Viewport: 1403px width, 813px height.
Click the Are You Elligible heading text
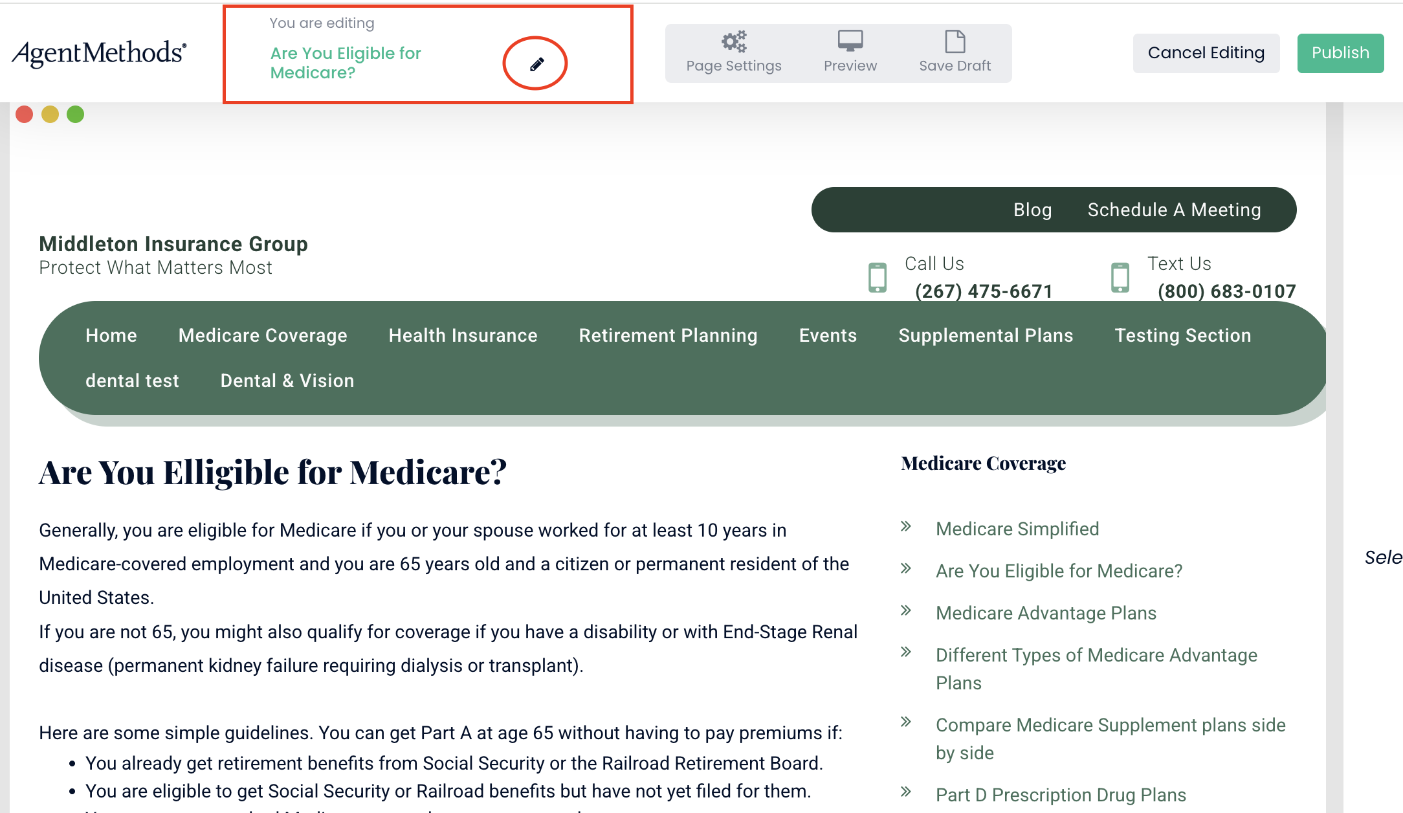(x=272, y=473)
